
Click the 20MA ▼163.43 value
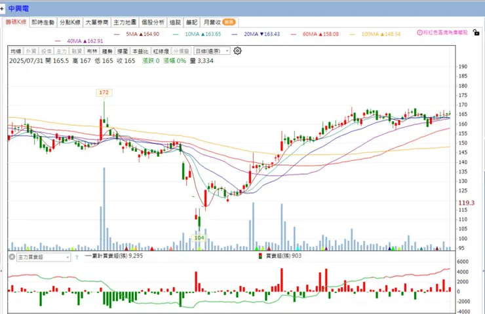point(262,34)
